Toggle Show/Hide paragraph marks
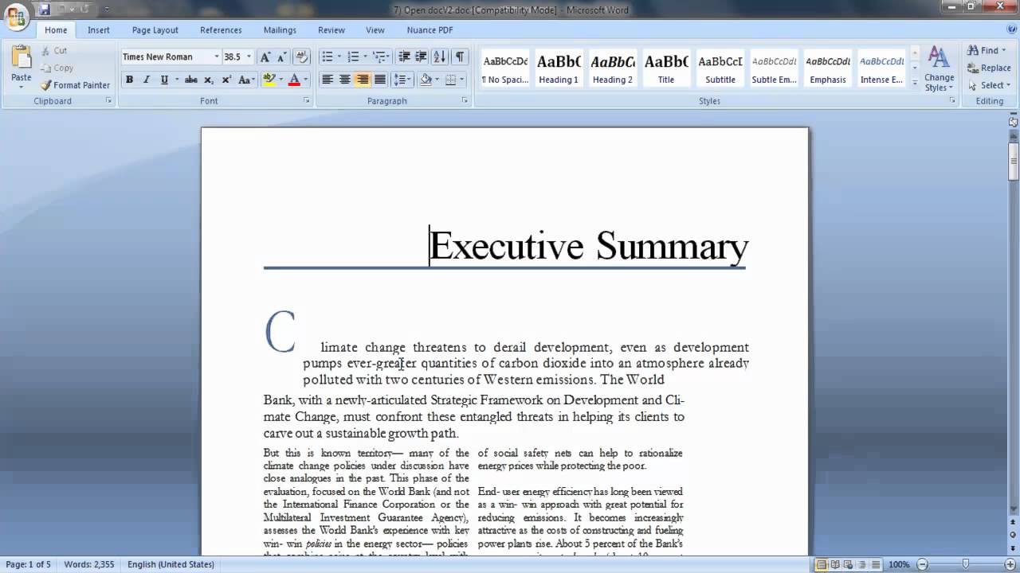 point(460,57)
